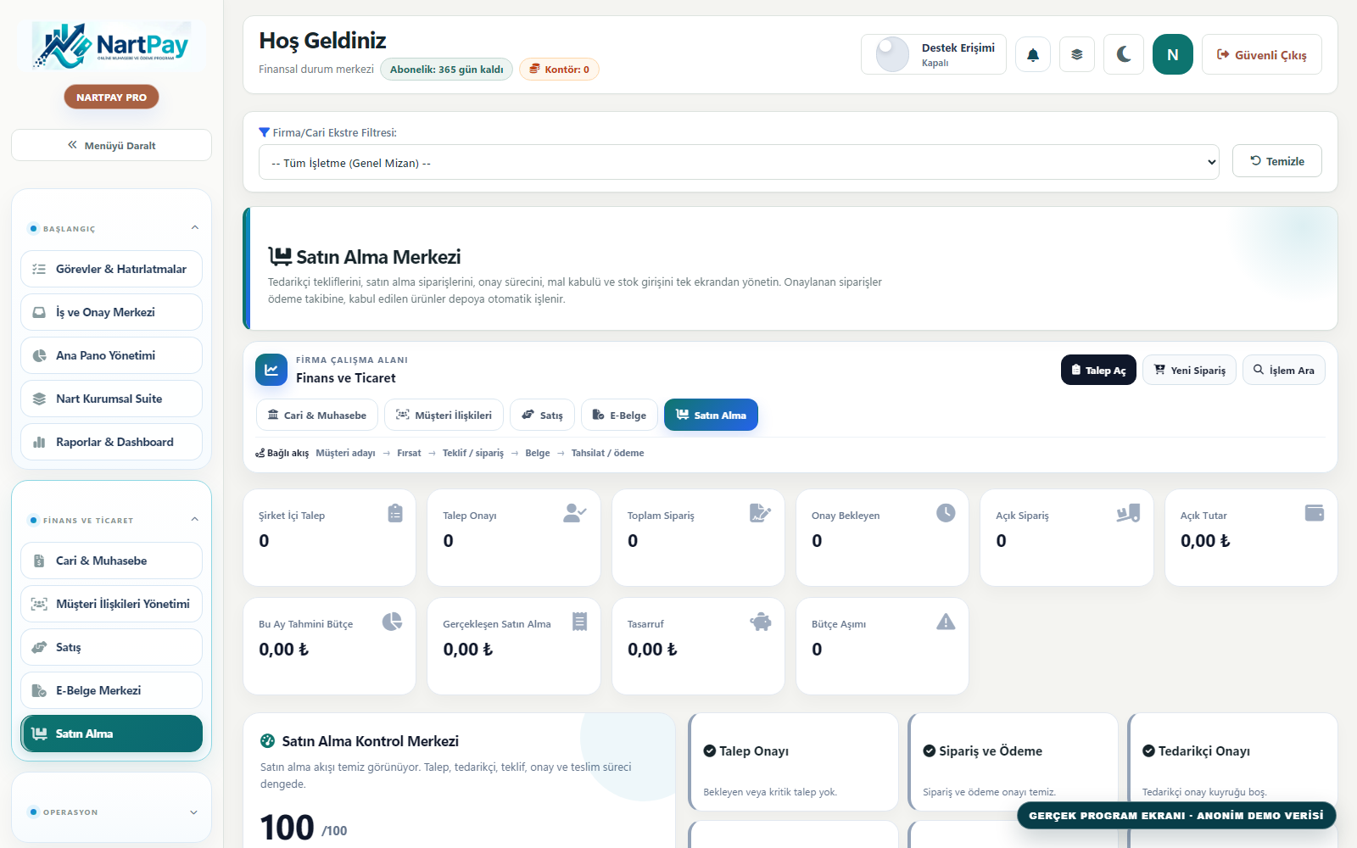Viewport: 1357px width, 848px height.
Task: Open Cari & Muhasebe in the sidebar
Action: pyautogui.click(x=111, y=561)
